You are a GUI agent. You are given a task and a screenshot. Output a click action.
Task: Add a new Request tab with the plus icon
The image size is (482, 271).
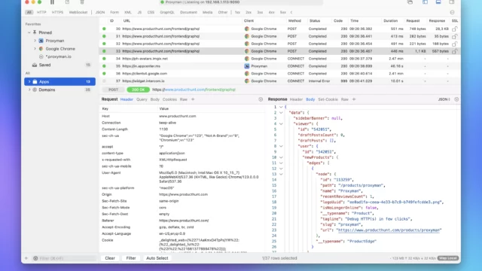pyautogui.click(x=193, y=99)
